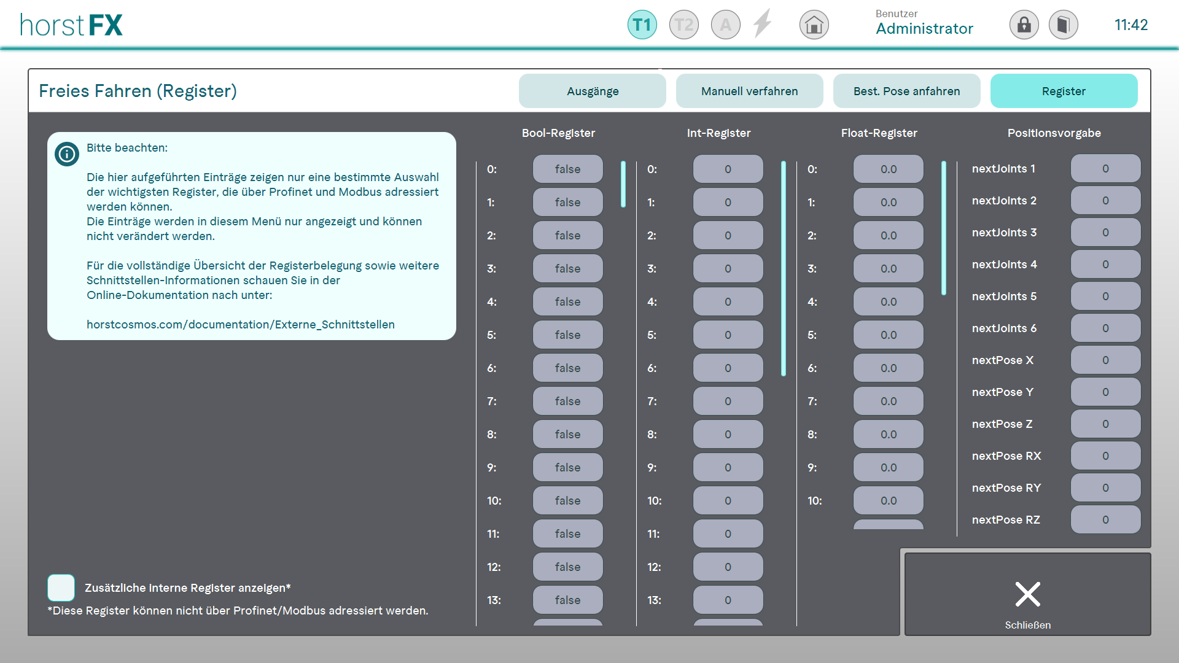Click the Int-Register scrollbar
The width and height of the screenshot is (1179, 663).
784,268
